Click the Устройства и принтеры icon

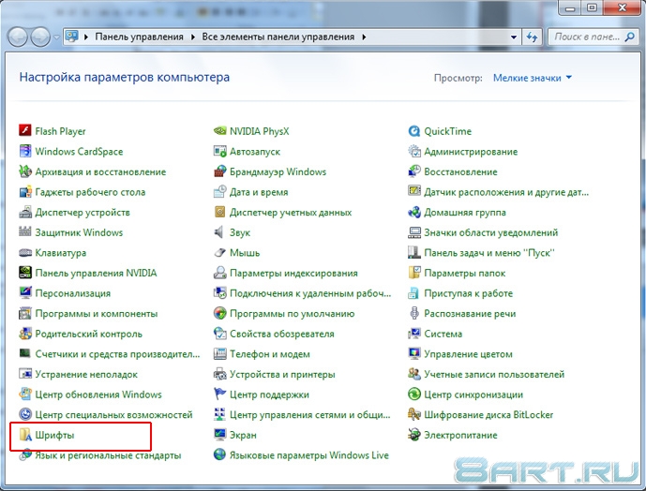click(219, 374)
